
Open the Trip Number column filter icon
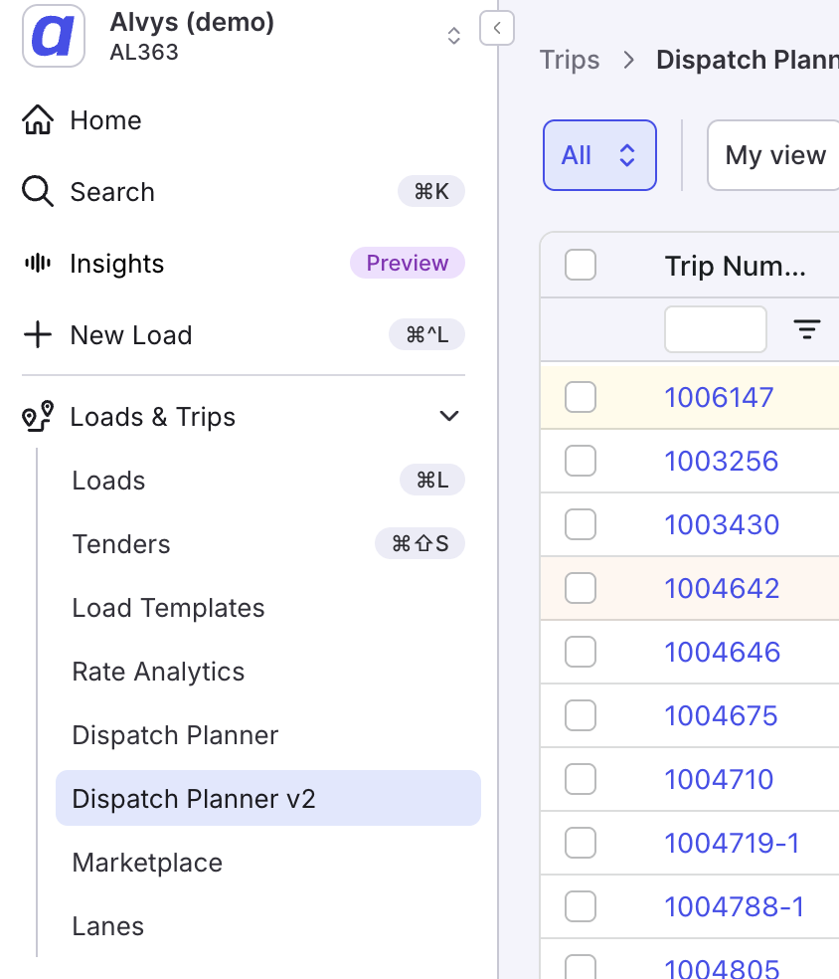click(x=806, y=329)
